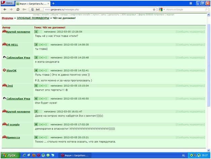Click the uTorrent tray icon beside clock
This screenshot has height=159, width=211.
click(199, 155)
